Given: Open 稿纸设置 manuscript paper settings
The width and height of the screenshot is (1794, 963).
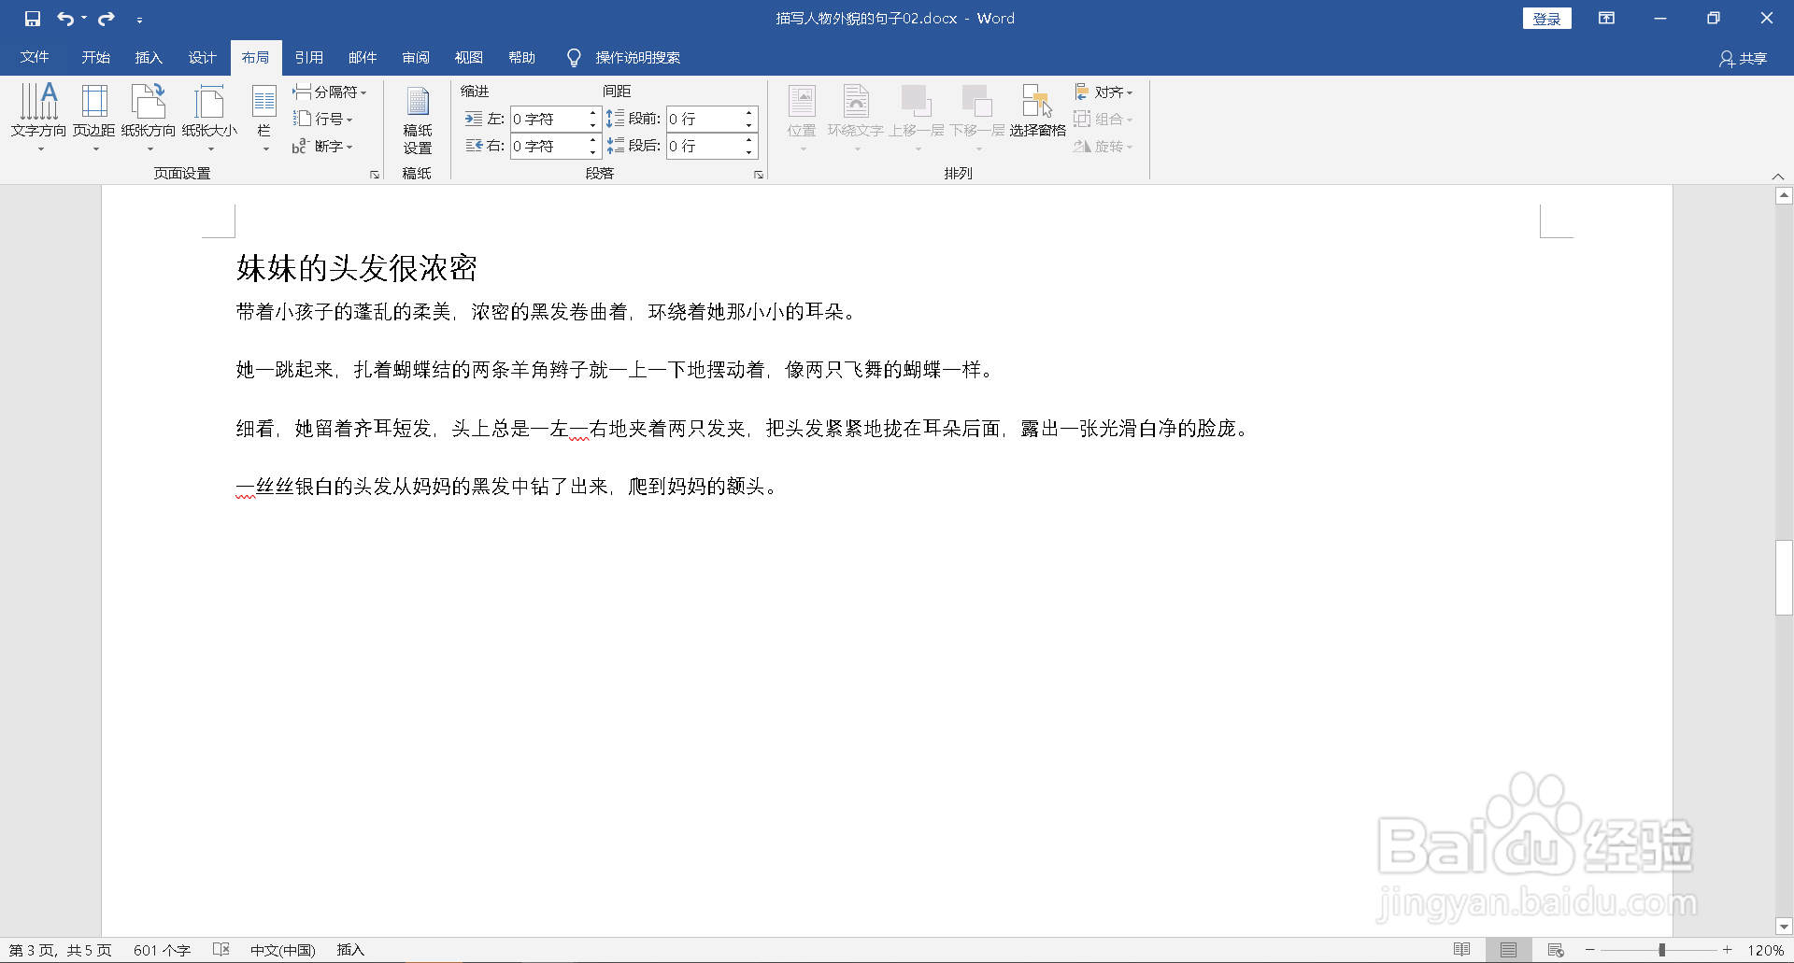Looking at the screenshot, I should [418, 120].
